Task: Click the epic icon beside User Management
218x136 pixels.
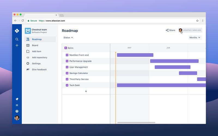Action: [67, 67]
